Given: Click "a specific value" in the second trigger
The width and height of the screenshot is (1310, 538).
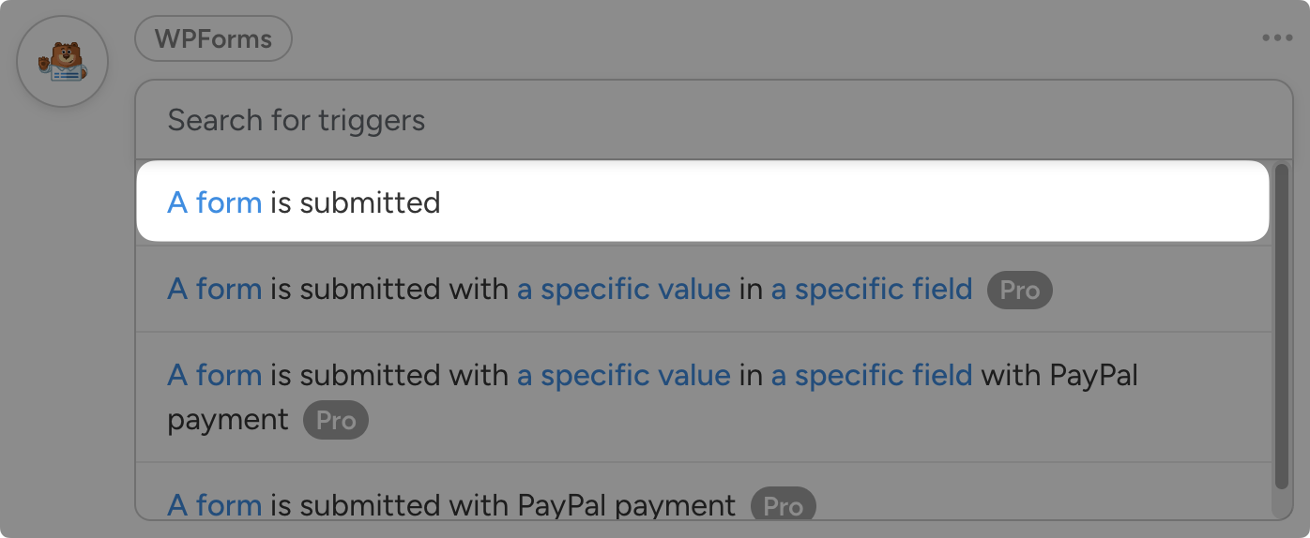Looking at the screenshot, I should pyautogui.click(x=623, y=290).
